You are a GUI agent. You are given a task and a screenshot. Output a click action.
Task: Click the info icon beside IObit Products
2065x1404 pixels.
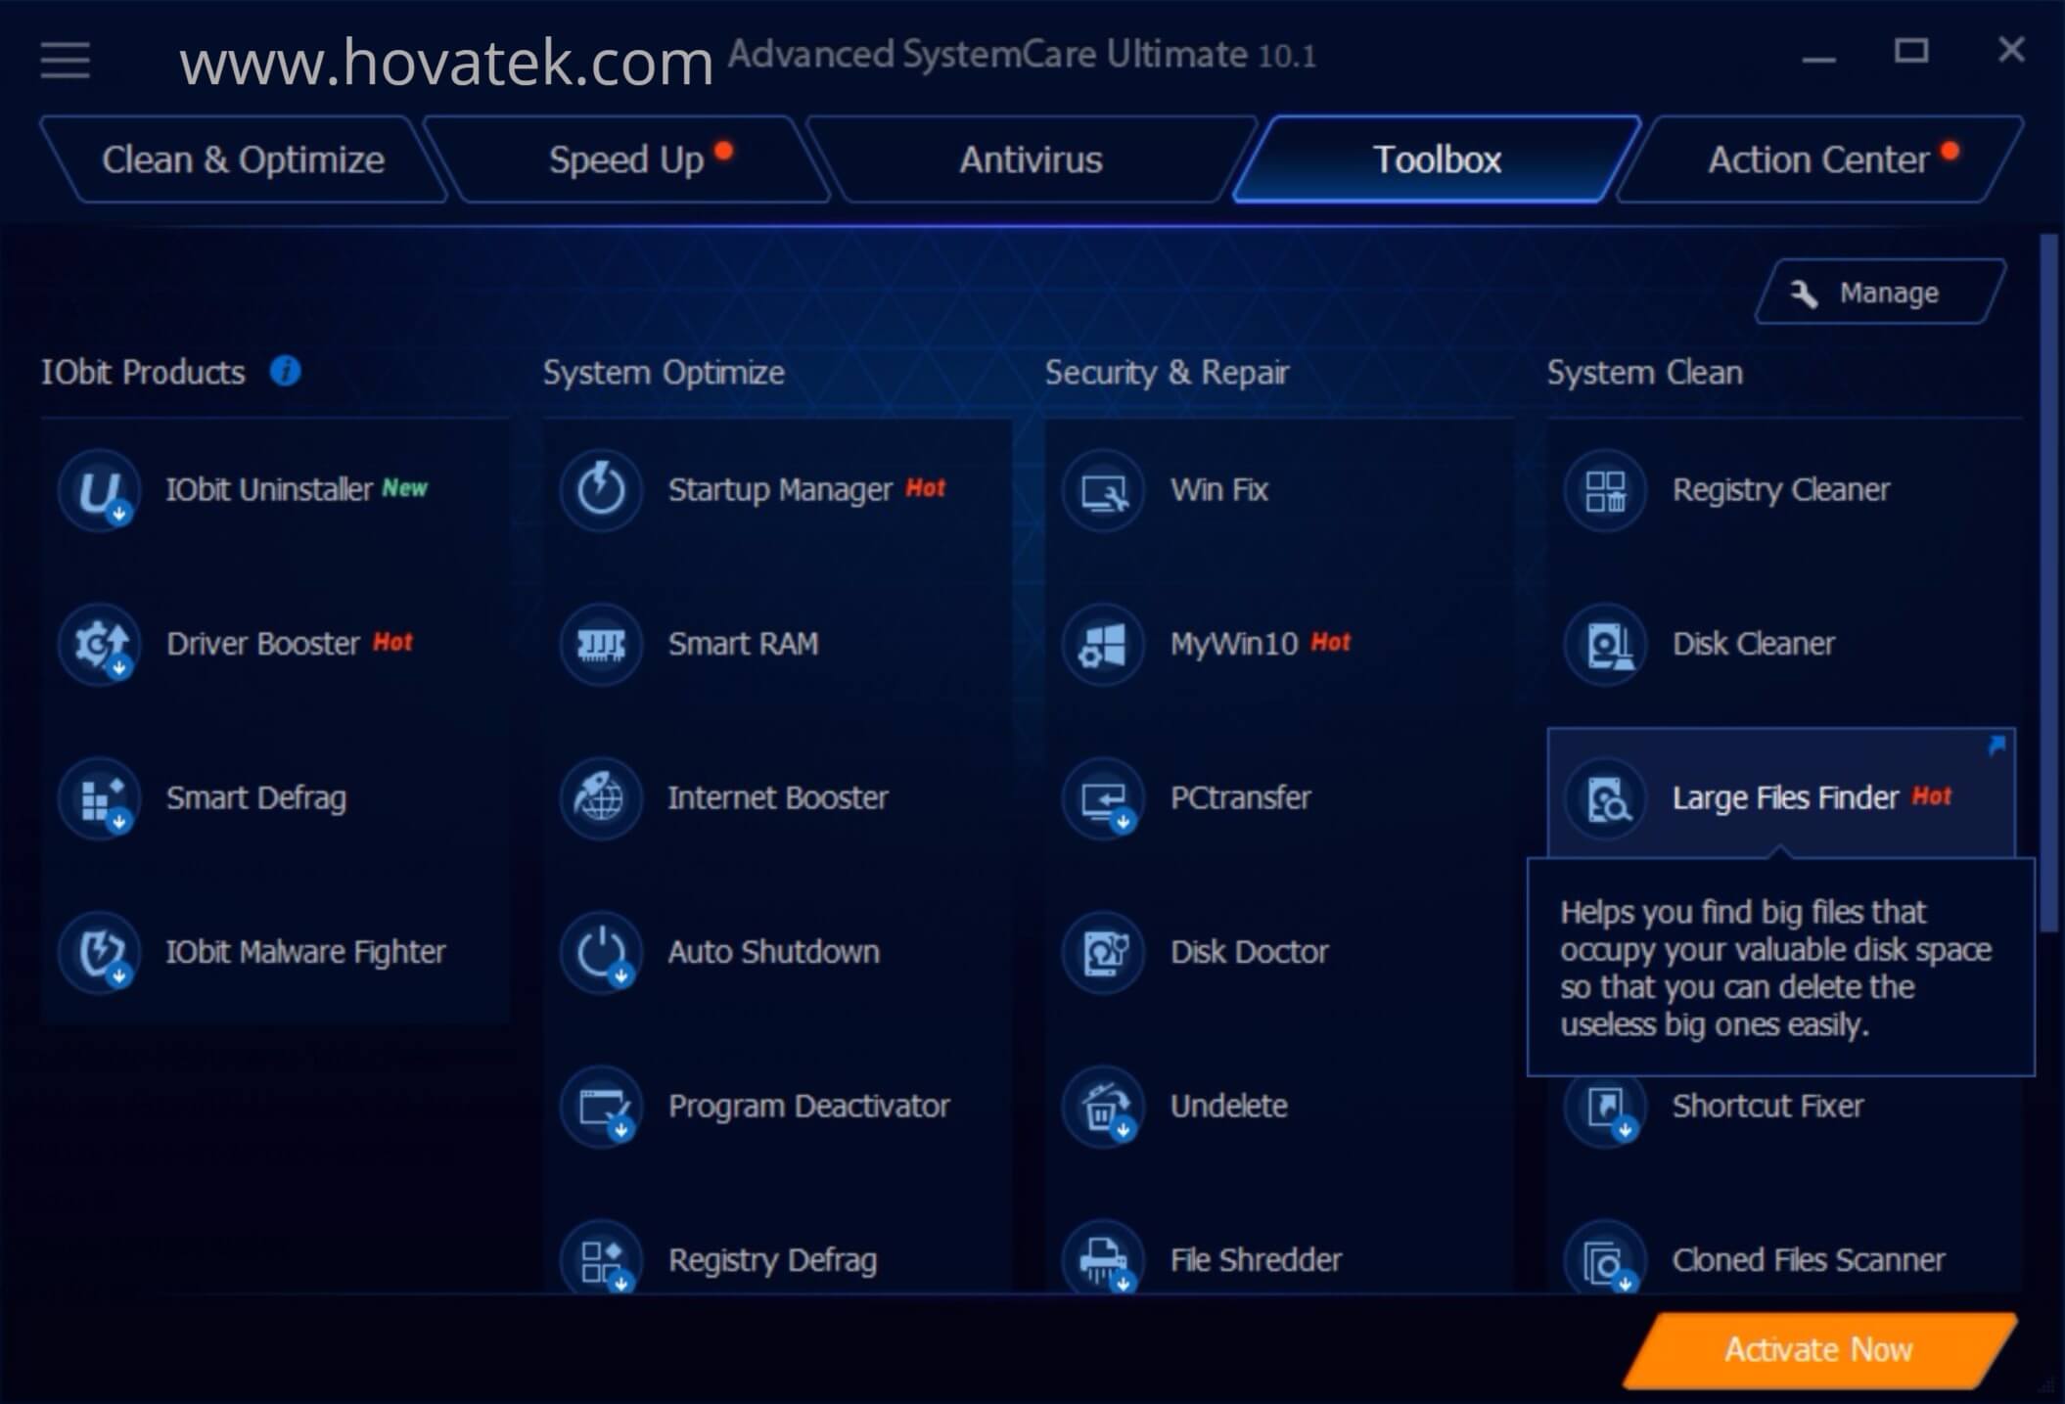pyautogui.click(x=286, y=371)
